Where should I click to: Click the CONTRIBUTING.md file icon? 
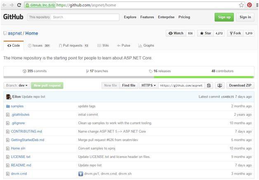coord(8,131)
